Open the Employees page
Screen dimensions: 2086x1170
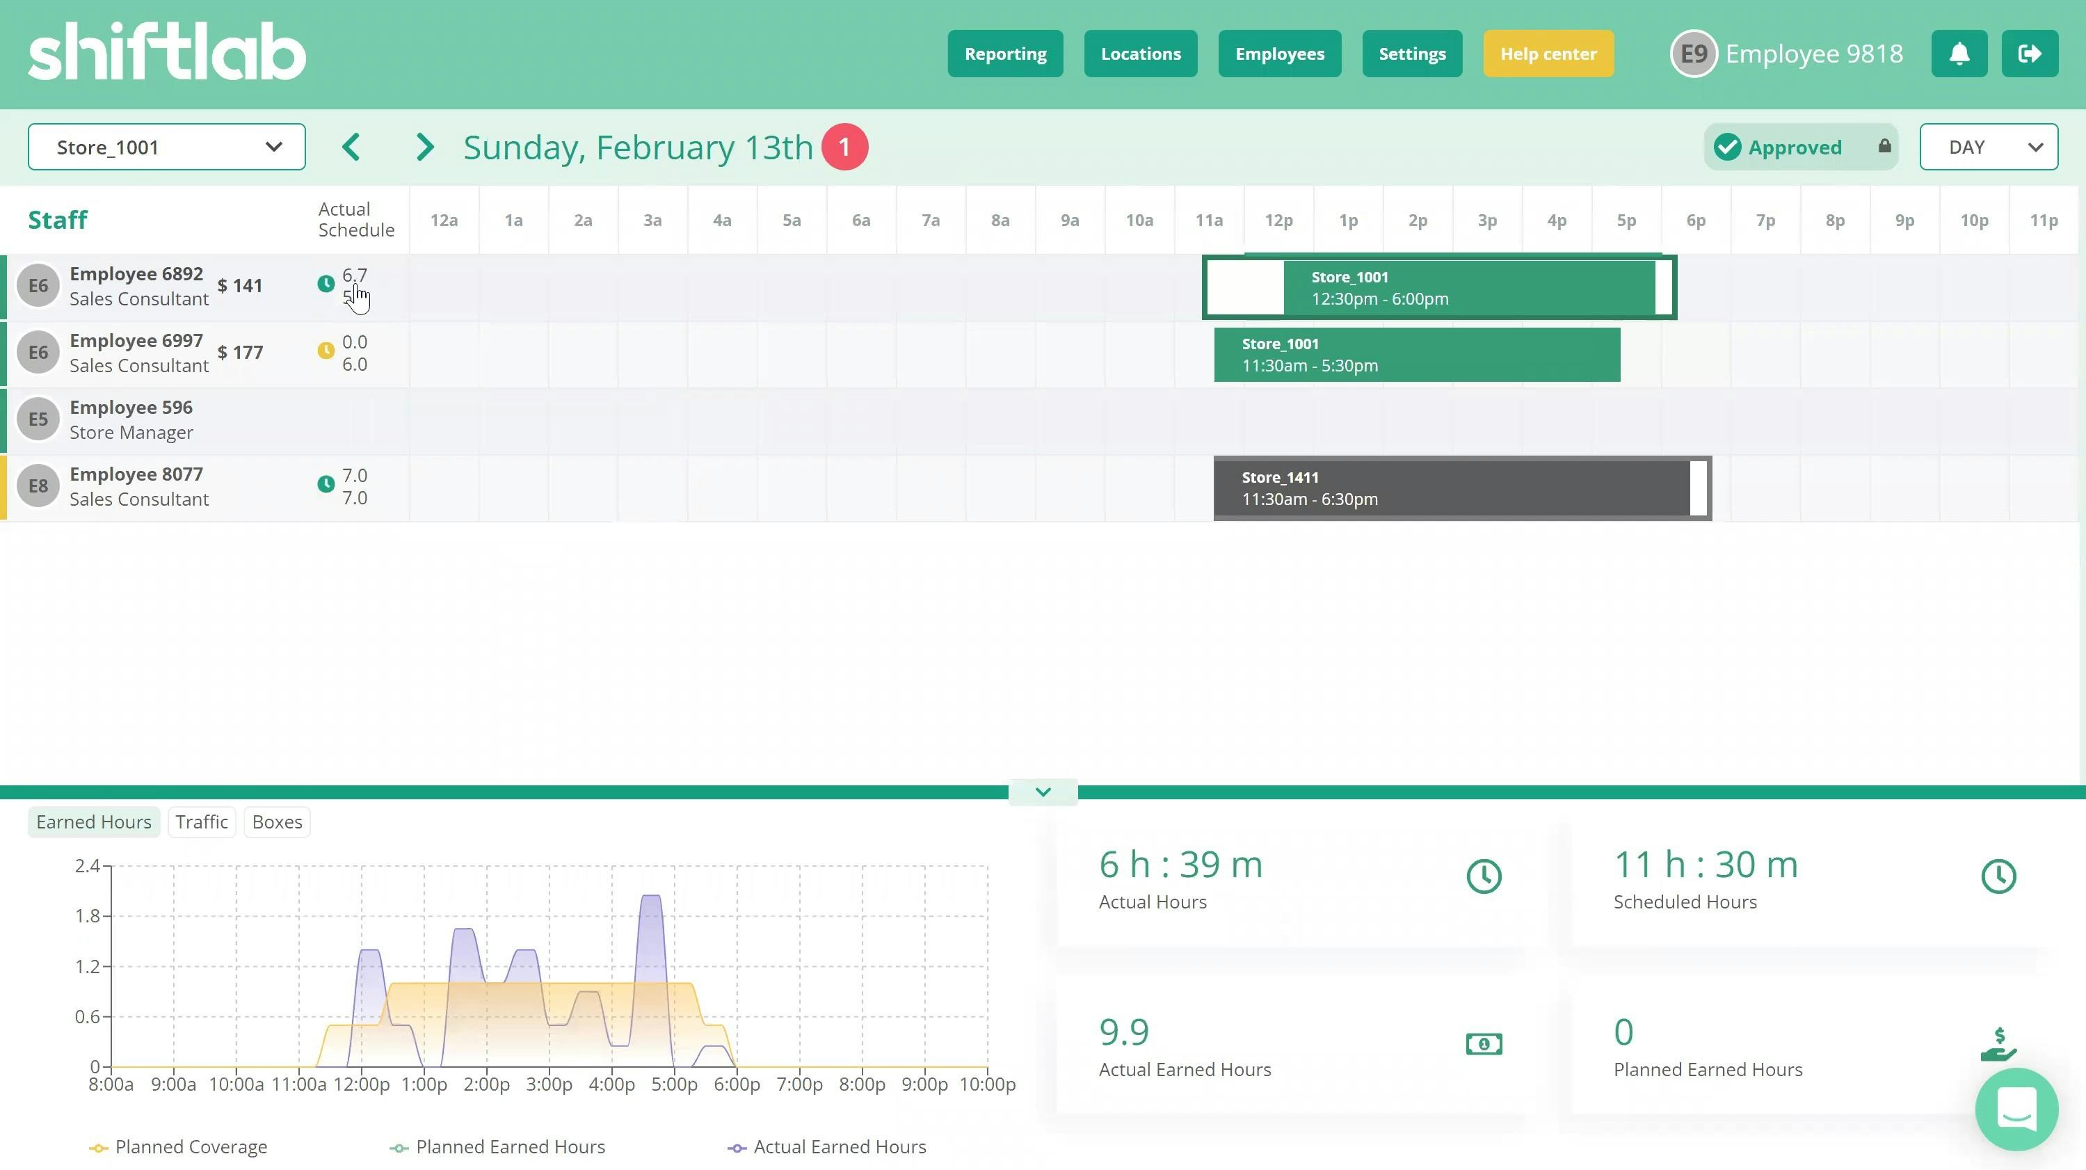click(1279, 54)
